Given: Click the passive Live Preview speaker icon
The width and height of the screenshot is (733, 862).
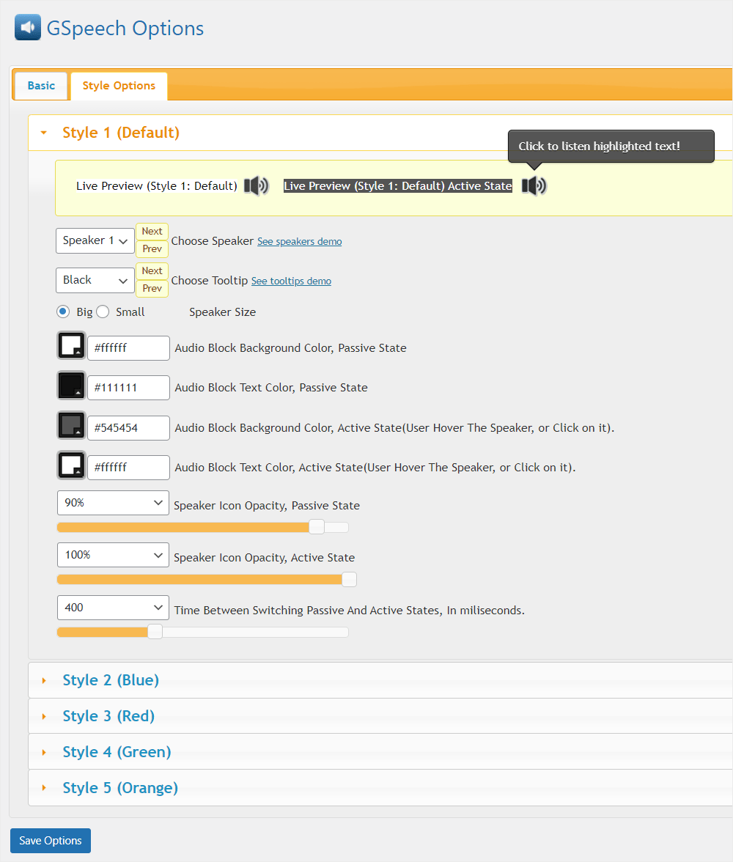Looking at the screenshot, I should point(256,185).
